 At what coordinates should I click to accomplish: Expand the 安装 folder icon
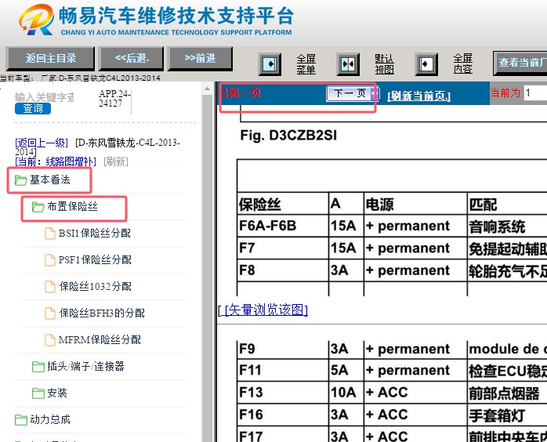38,393
